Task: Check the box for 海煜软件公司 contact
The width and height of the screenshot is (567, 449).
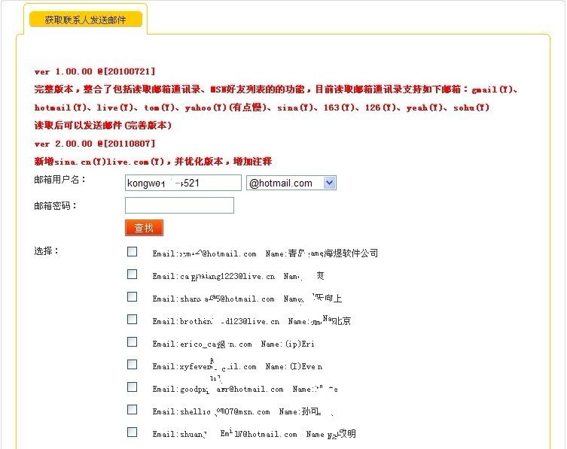Action: coord(132,251)
